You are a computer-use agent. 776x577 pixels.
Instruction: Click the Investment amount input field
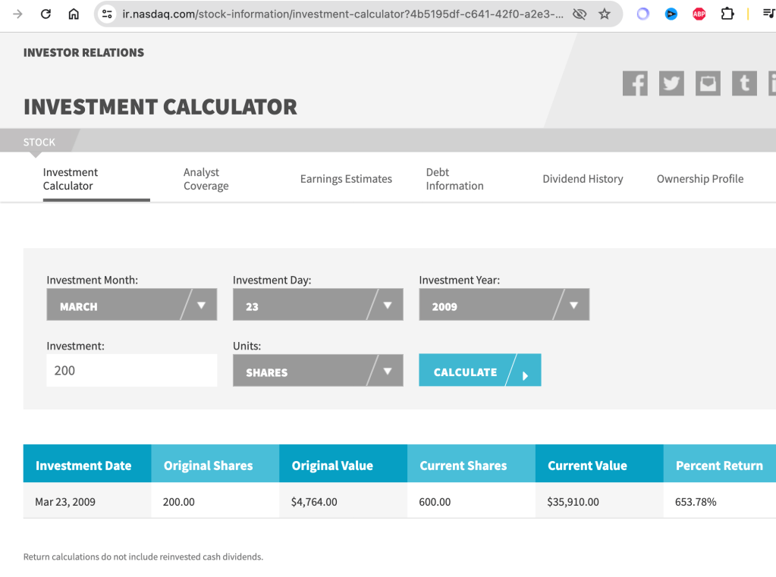point(131,371)
